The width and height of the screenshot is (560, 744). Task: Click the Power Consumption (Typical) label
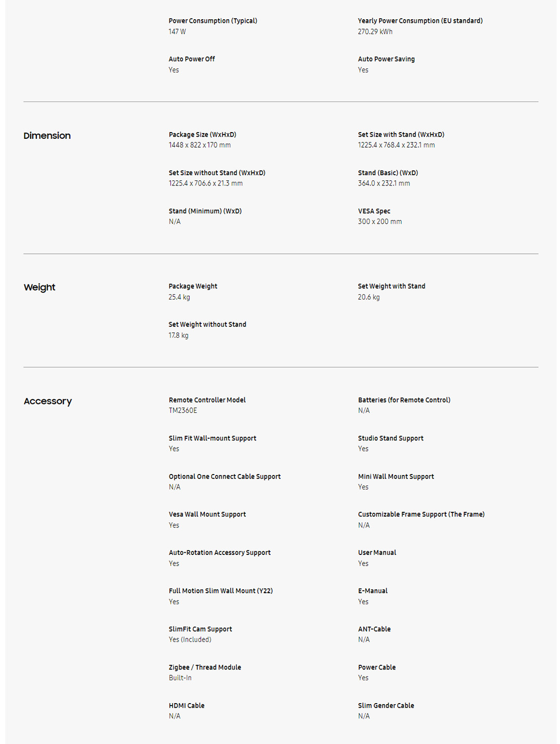pos(213,21)
